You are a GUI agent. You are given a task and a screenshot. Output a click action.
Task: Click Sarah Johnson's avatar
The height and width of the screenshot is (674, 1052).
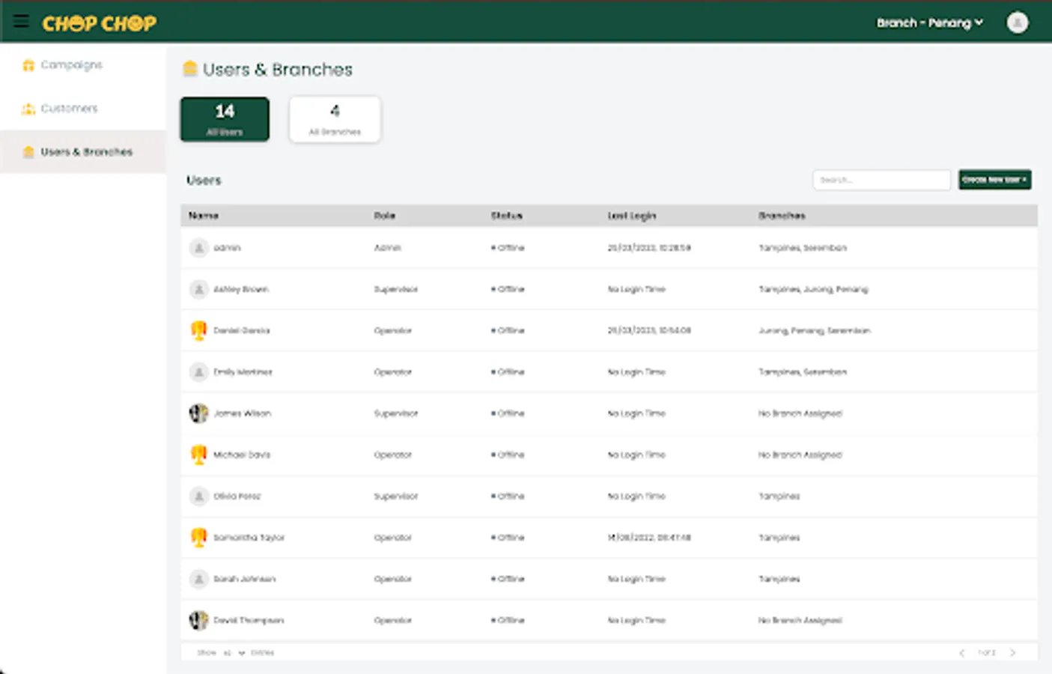coord(198,579)
